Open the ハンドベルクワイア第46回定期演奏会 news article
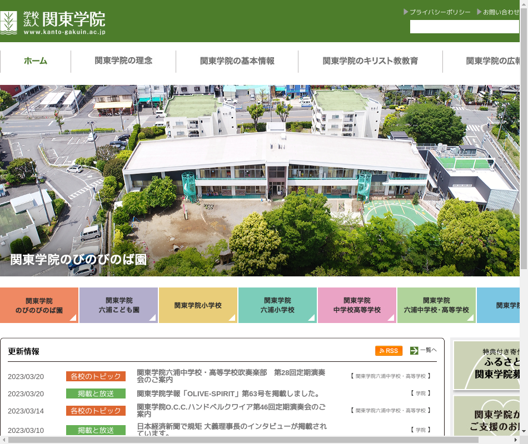 (231, 410)
